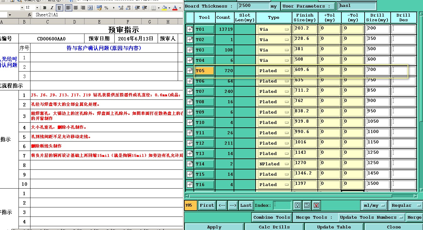Screen dimensions: 423x230
Task: Click the Combine Tools button
Action: point(272,217)
